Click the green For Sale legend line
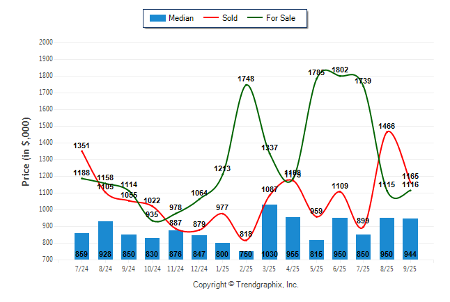450x302 pixels. pos(253,18)
